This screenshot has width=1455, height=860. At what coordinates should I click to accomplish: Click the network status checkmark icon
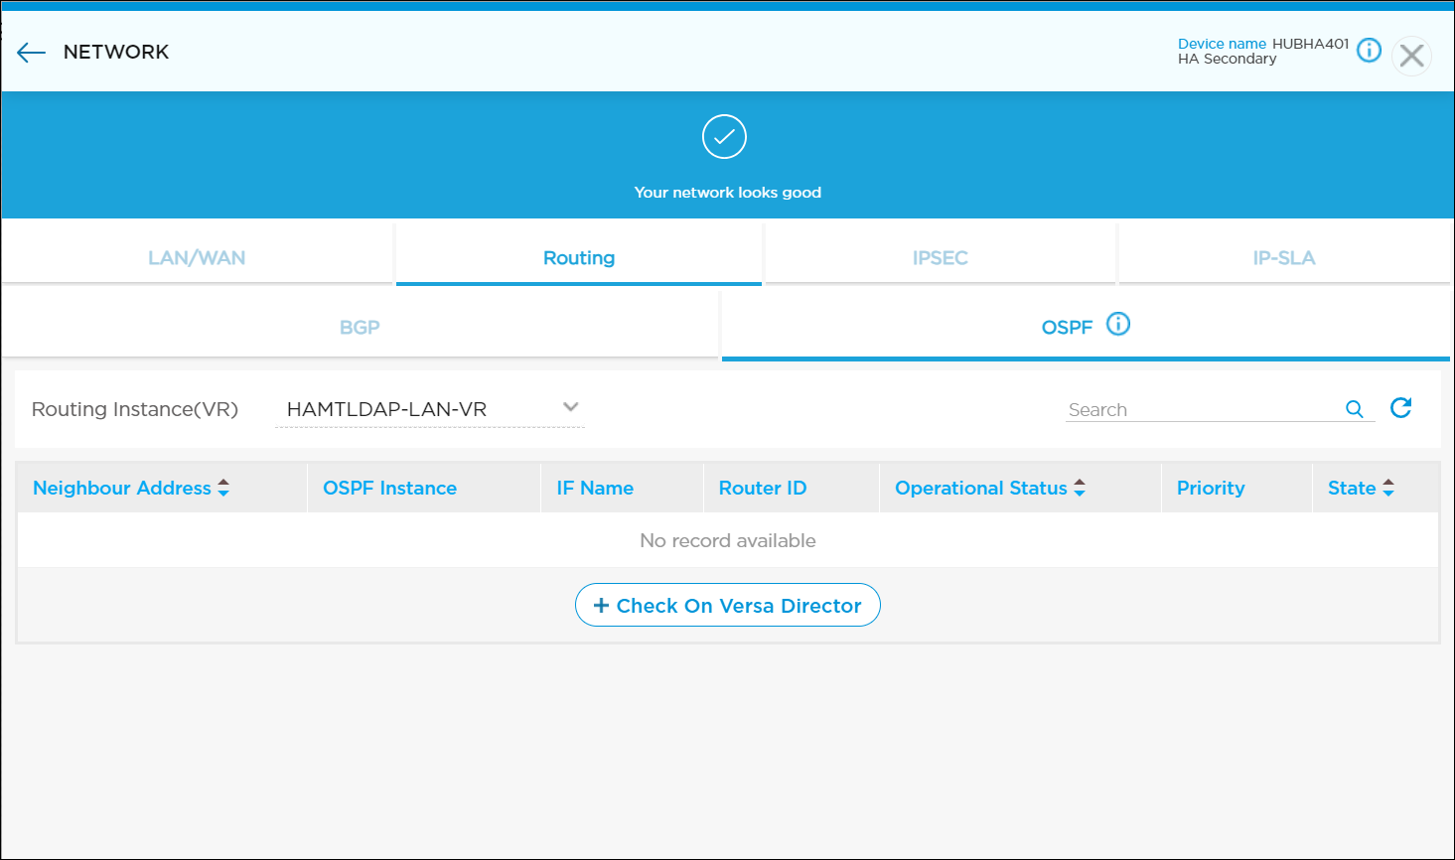[x=724, y=137]
